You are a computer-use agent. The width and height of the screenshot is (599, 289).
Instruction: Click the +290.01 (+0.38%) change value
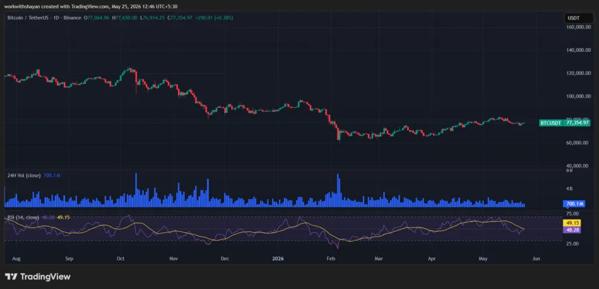(214, 18)
